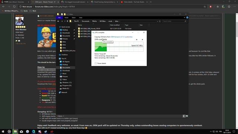Collapse copy dialog via Fewer details
This screenshot has width=238, height=134.
pyautogui.click(x=100, y=63)
